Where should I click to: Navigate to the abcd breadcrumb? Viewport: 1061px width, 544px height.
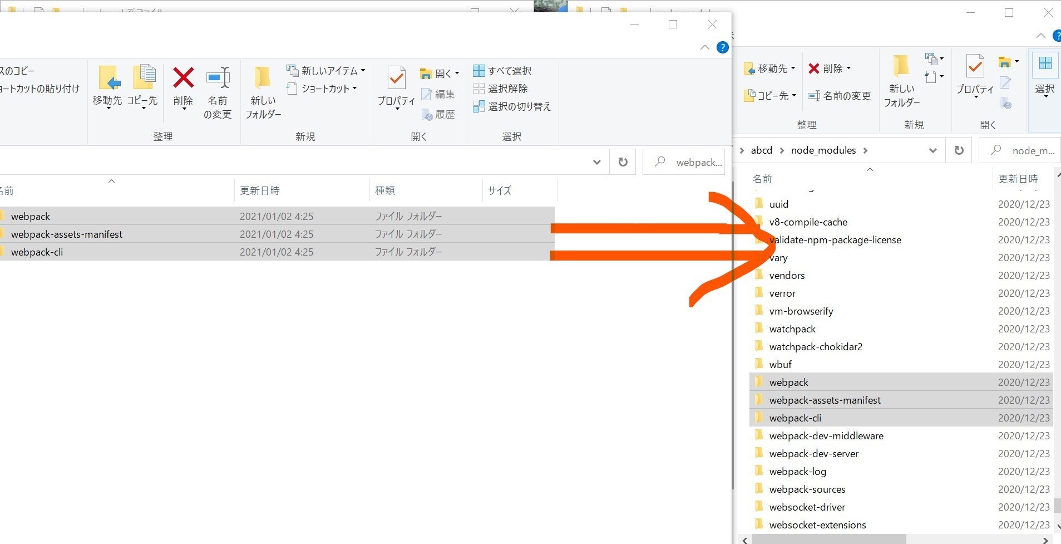click(x=761, y=150)
